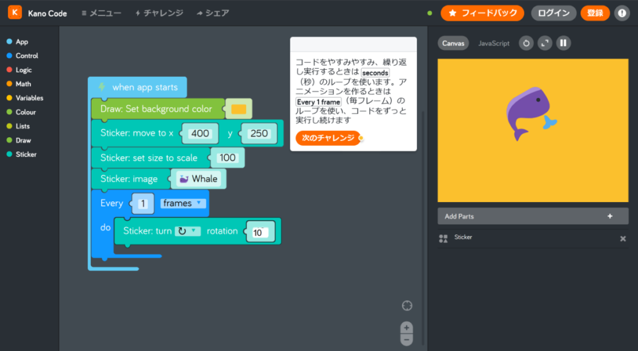Open the シェア menu
The width and height of the screenshot is (638, 351).
[213, 13]
